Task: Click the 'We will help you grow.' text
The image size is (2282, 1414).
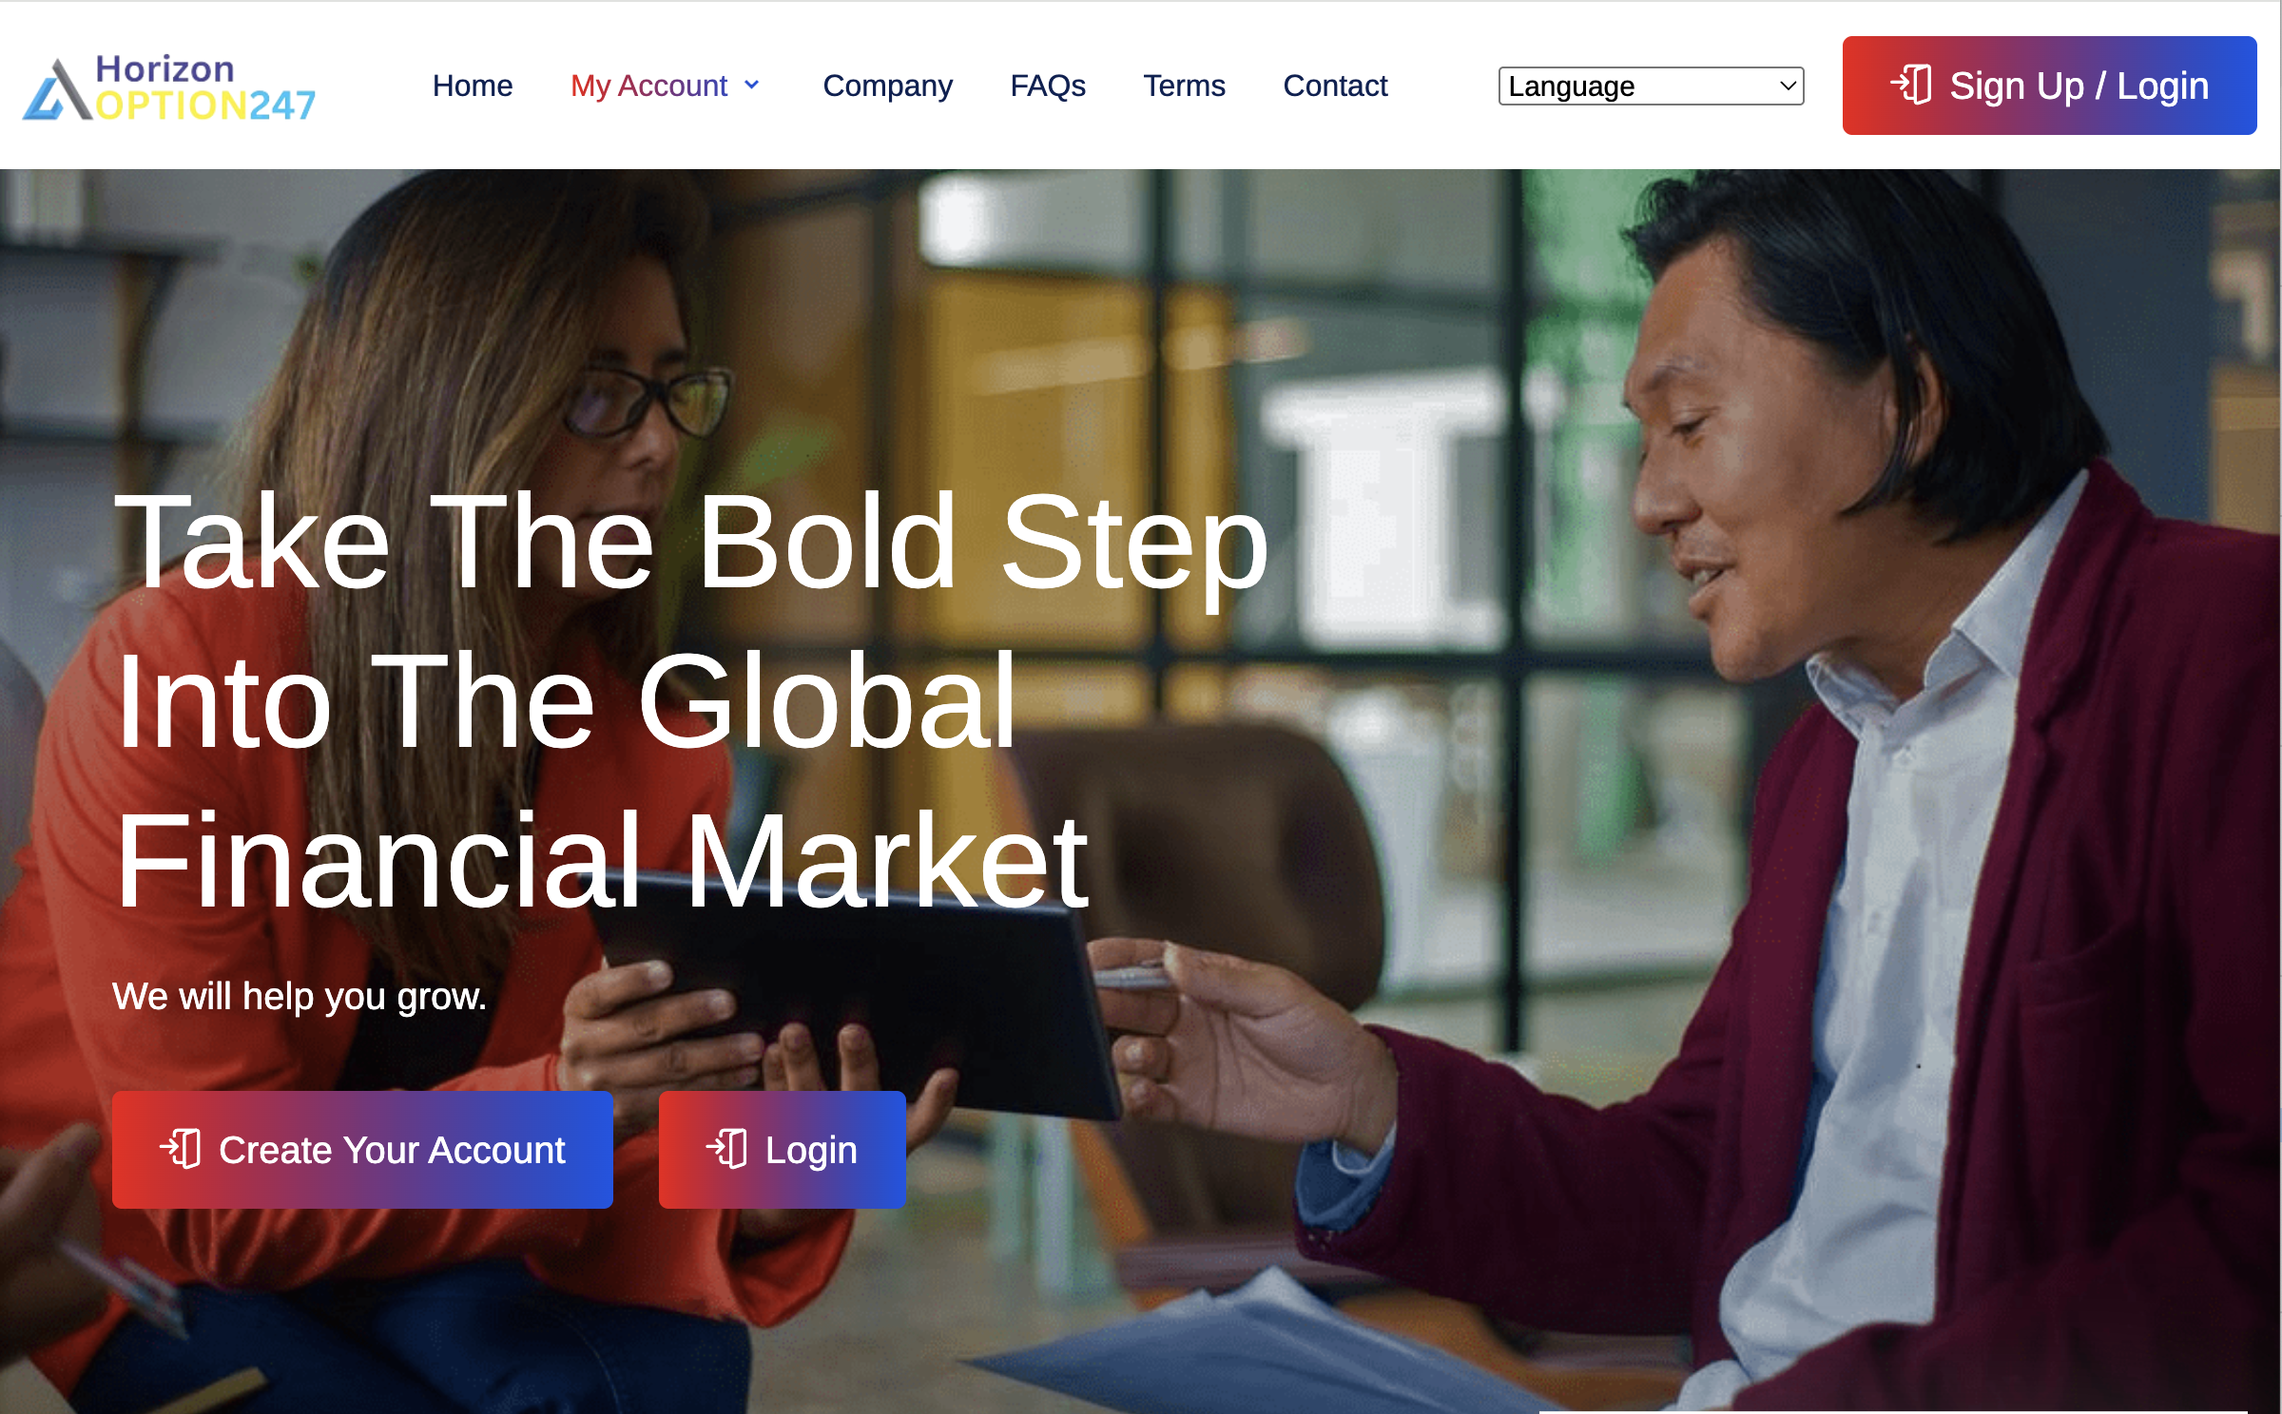Action: point(300,996)
